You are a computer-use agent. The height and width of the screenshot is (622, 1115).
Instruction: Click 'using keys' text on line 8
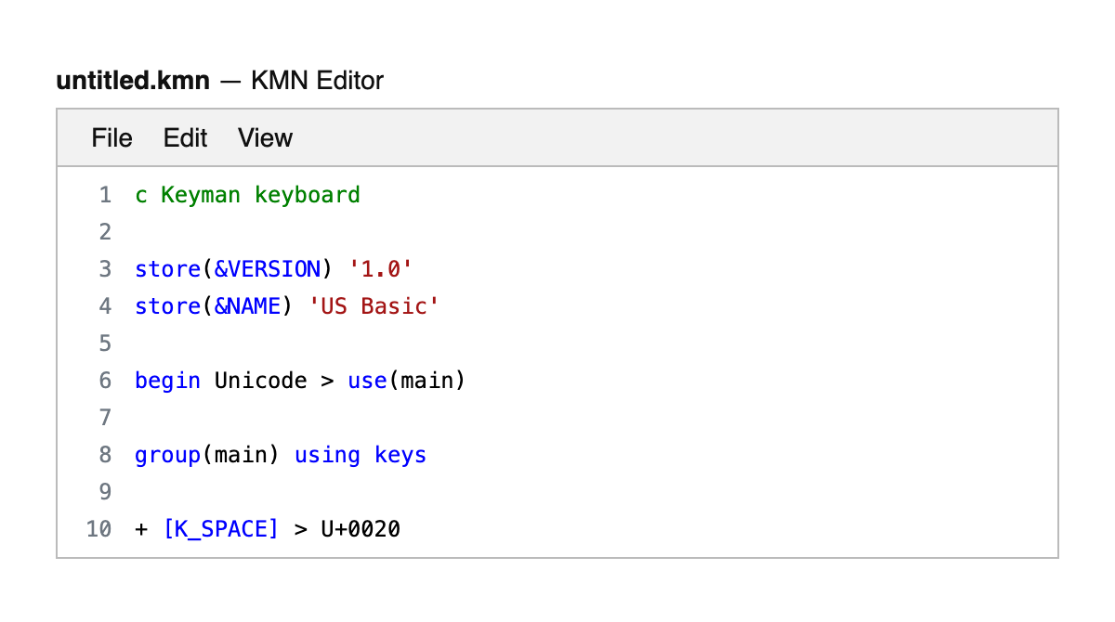(x=361, y=455)
